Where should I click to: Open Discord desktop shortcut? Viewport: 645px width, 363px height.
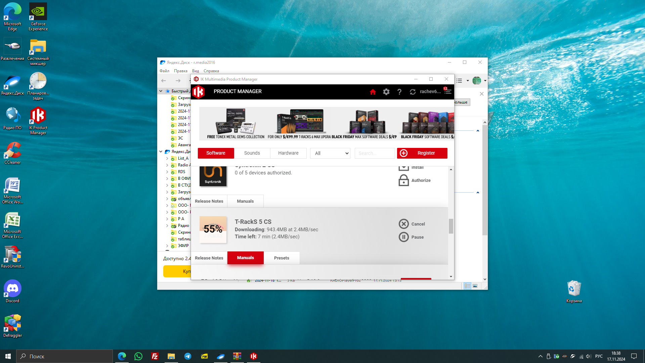[x=12, y=291]
